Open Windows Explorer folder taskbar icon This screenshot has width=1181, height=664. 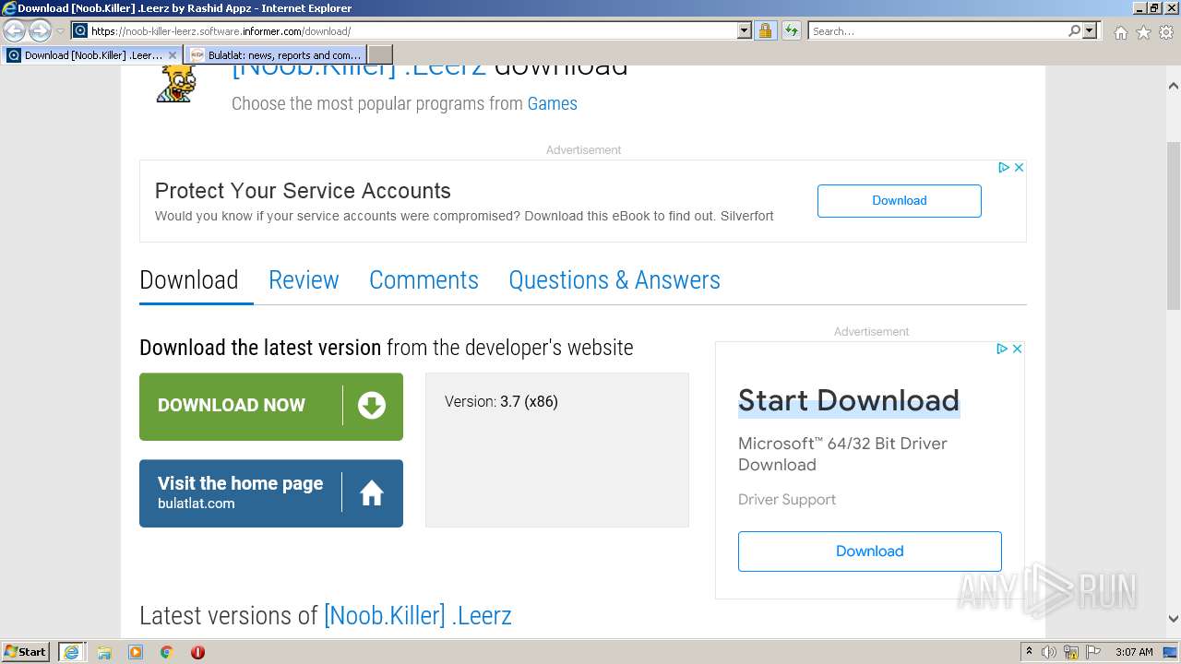[x=104, y=652]
